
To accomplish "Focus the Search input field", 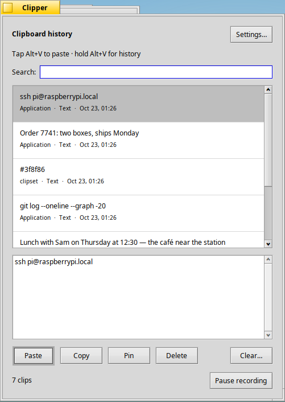I will pos(156,72).
